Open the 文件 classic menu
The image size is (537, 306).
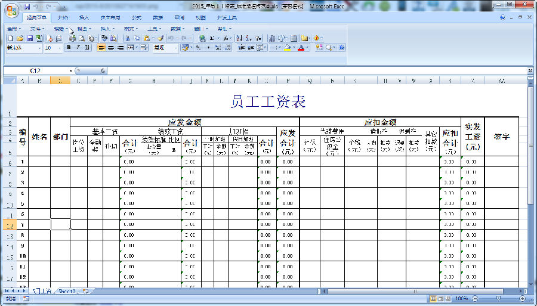click(x=38, y=29)
